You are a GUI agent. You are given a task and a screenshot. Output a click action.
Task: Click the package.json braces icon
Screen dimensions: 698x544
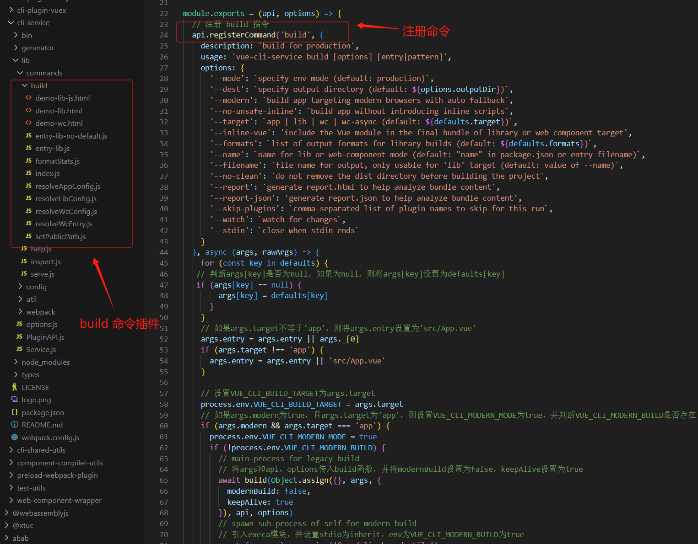click(x=15, y=412)
